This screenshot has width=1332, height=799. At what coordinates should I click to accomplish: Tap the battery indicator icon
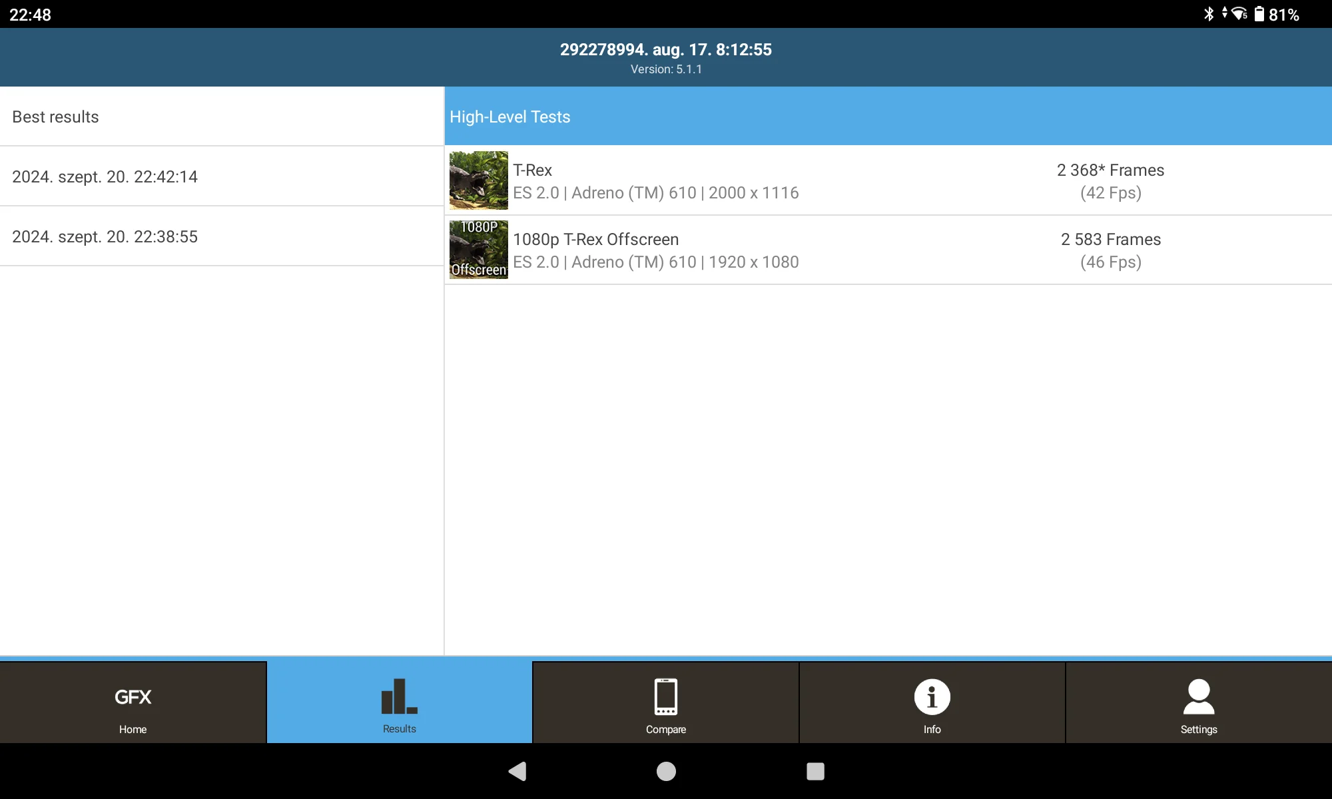coord(1259,14)
